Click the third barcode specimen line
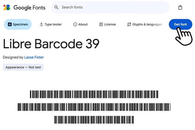195x130 pixels. [x=94, y=120]
